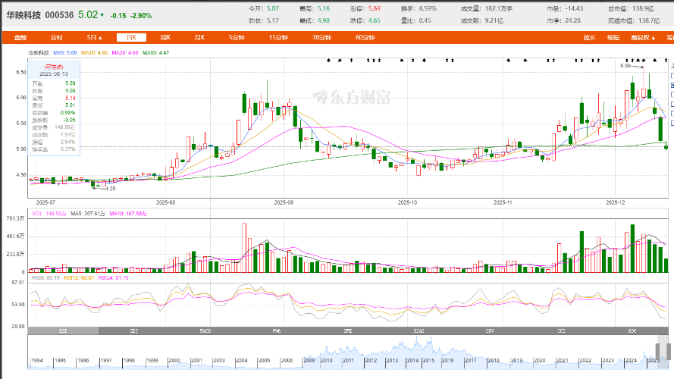This screenshot has width=674, height=379.
Task: Choose the KDJ indicator tab
Action: [x=134, y=331]
